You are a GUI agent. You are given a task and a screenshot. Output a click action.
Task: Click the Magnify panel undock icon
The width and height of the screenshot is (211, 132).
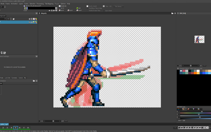pyautogui.click(x=175, y=13)
